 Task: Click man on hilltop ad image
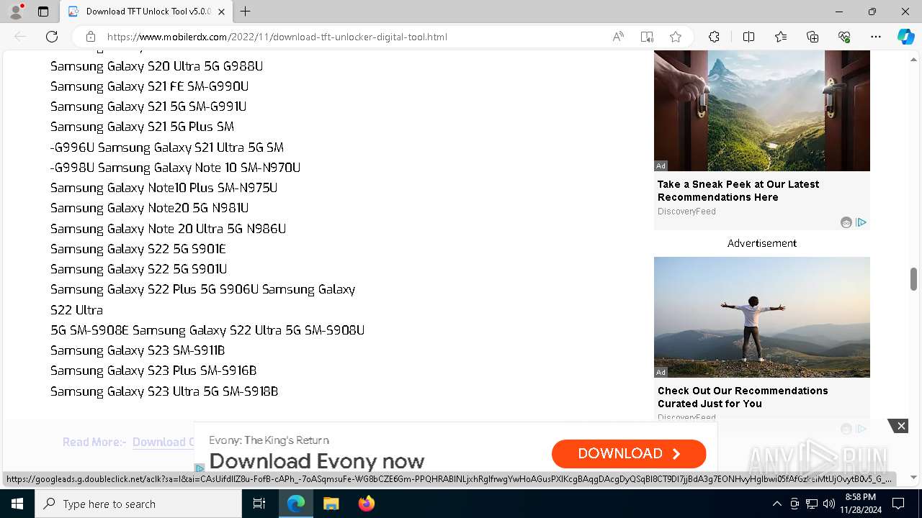[762, 317]
